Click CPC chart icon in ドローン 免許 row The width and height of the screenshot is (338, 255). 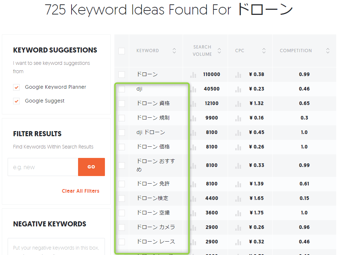tap(238, 184)
